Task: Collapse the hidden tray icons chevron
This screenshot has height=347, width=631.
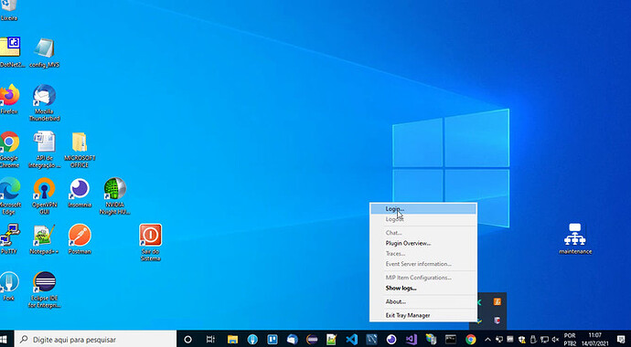Action: point(487,339)
